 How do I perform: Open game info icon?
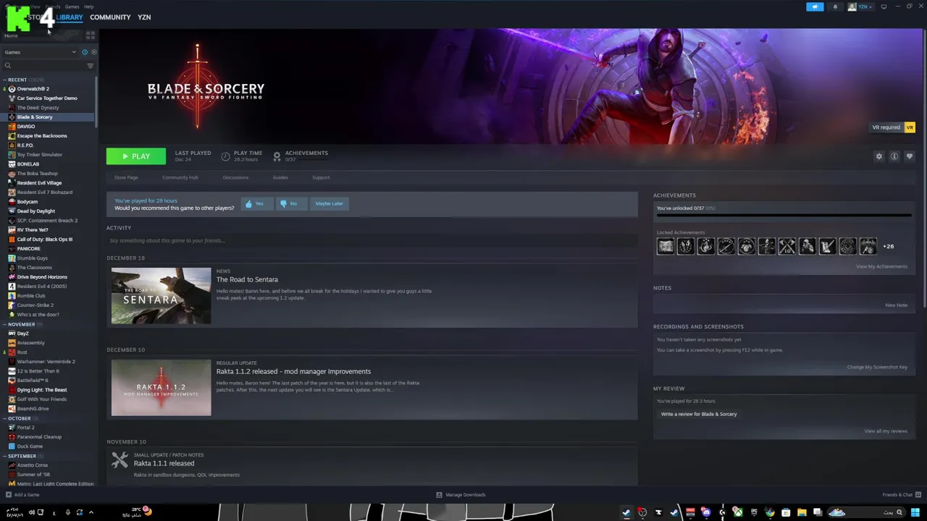pos(894,156)
